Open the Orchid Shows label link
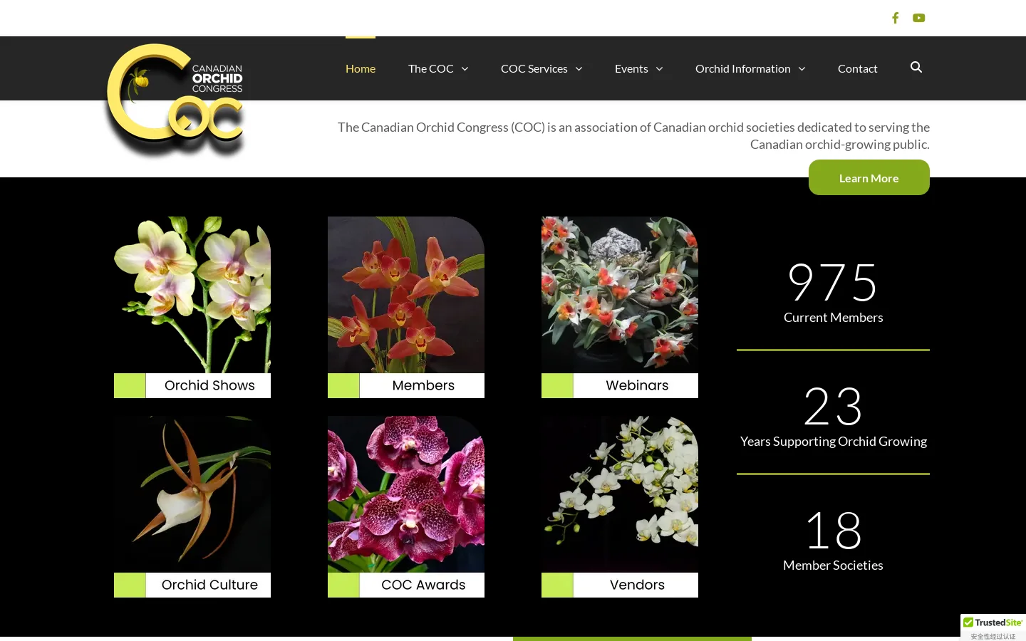Screen dimensions: 1026x641 tap(209, 385)
